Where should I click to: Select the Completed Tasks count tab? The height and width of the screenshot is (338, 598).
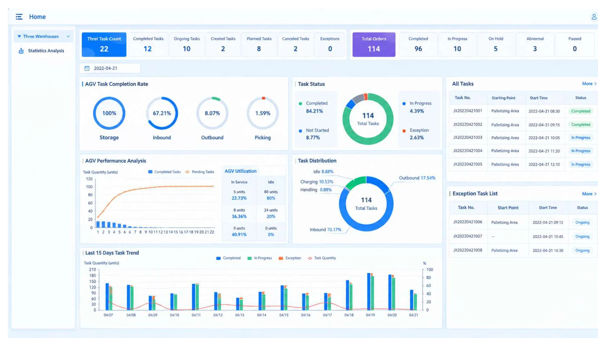point(148,44)
